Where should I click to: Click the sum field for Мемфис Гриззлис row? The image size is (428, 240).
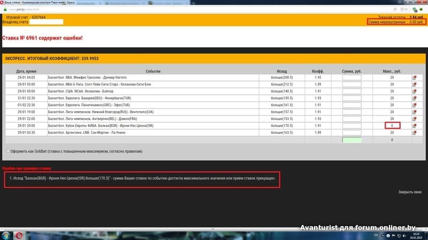[351, 77]
